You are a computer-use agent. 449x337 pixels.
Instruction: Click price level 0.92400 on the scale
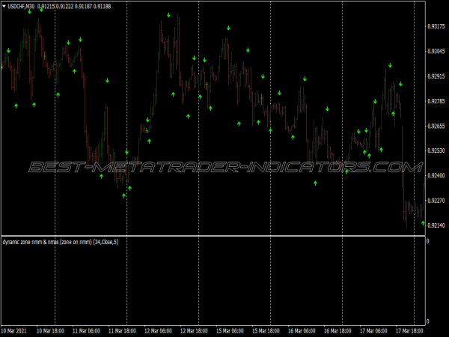pyautogui.click(x=436, y=175)
